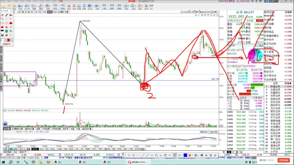Select the 周 weekly period button
This screenshot has height=165, width=294.
23,12
